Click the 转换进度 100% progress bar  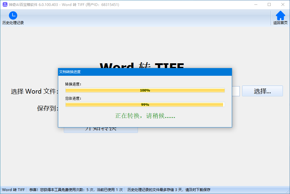(145, 90)
